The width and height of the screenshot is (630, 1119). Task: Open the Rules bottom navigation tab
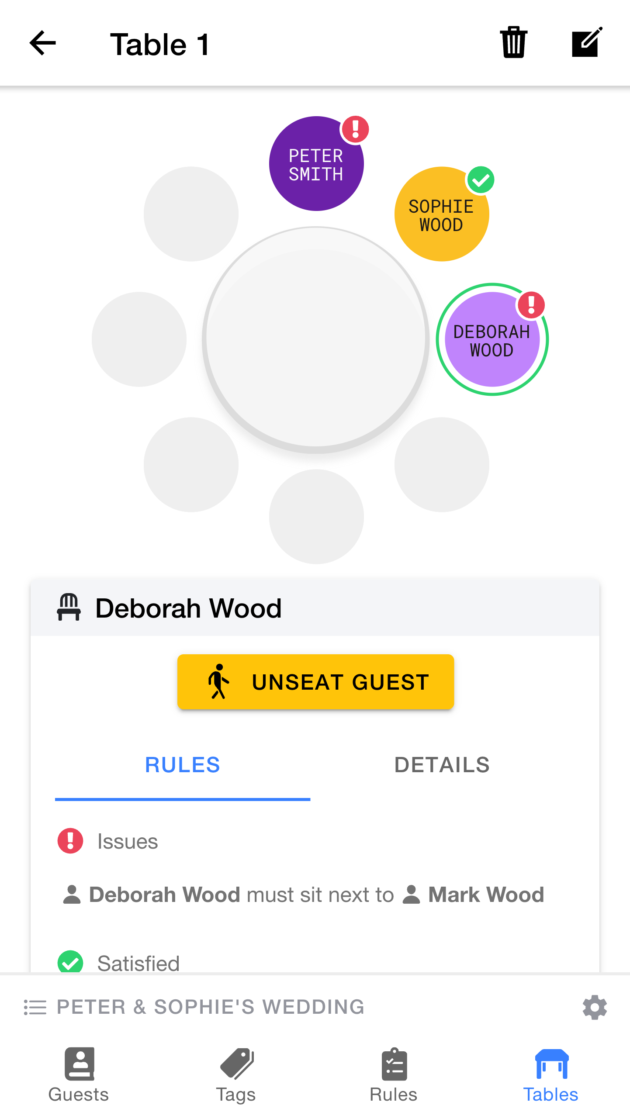pyautogui.click(x=394, y=1076)
